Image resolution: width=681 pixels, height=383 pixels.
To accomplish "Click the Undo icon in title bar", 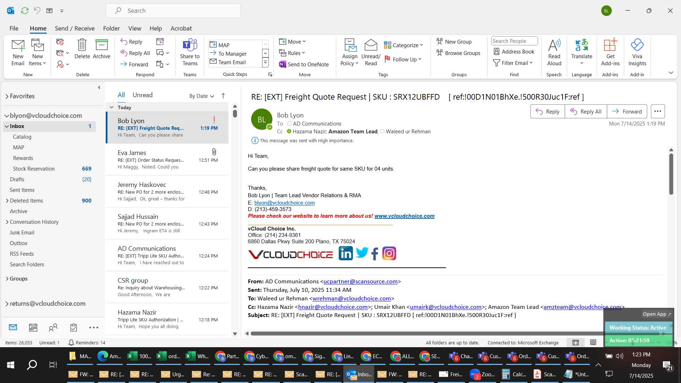I will pyautogui.click(x=37, y=11).
